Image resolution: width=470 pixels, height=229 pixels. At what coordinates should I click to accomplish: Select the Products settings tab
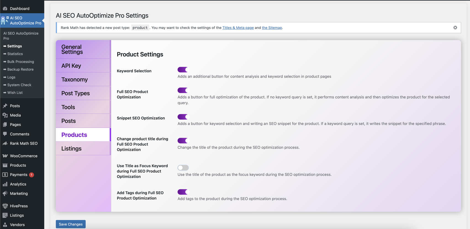83,135
